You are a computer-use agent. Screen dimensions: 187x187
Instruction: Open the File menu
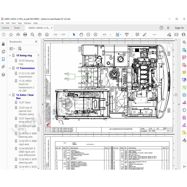point(2,23)
